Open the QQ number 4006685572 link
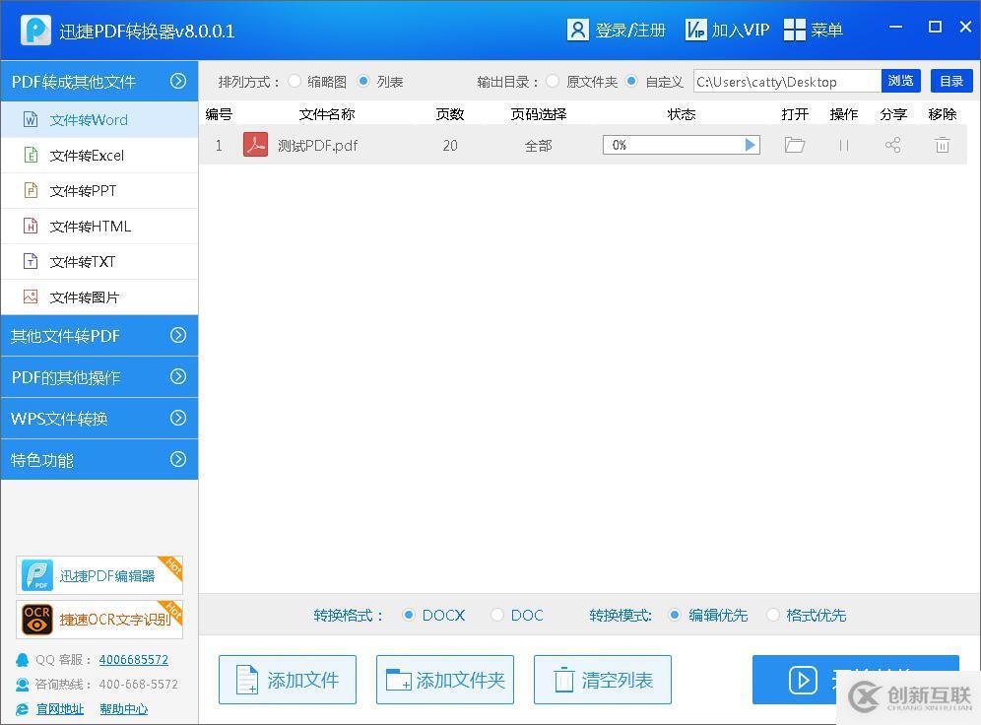Image resolution: width=981 pixels, height=725 pixels. click(x=133, y=659)
